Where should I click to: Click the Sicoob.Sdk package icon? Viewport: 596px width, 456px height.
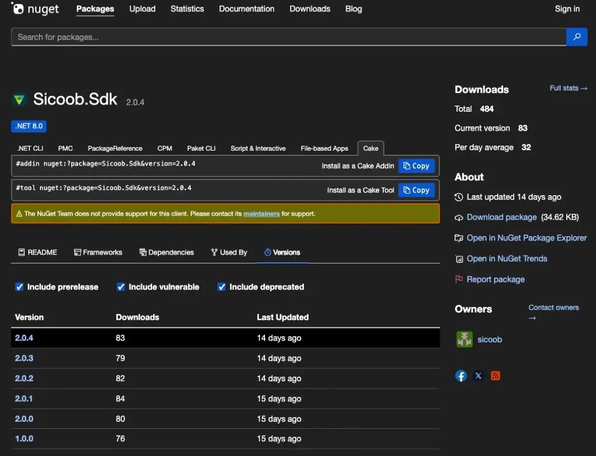point(19,99)
